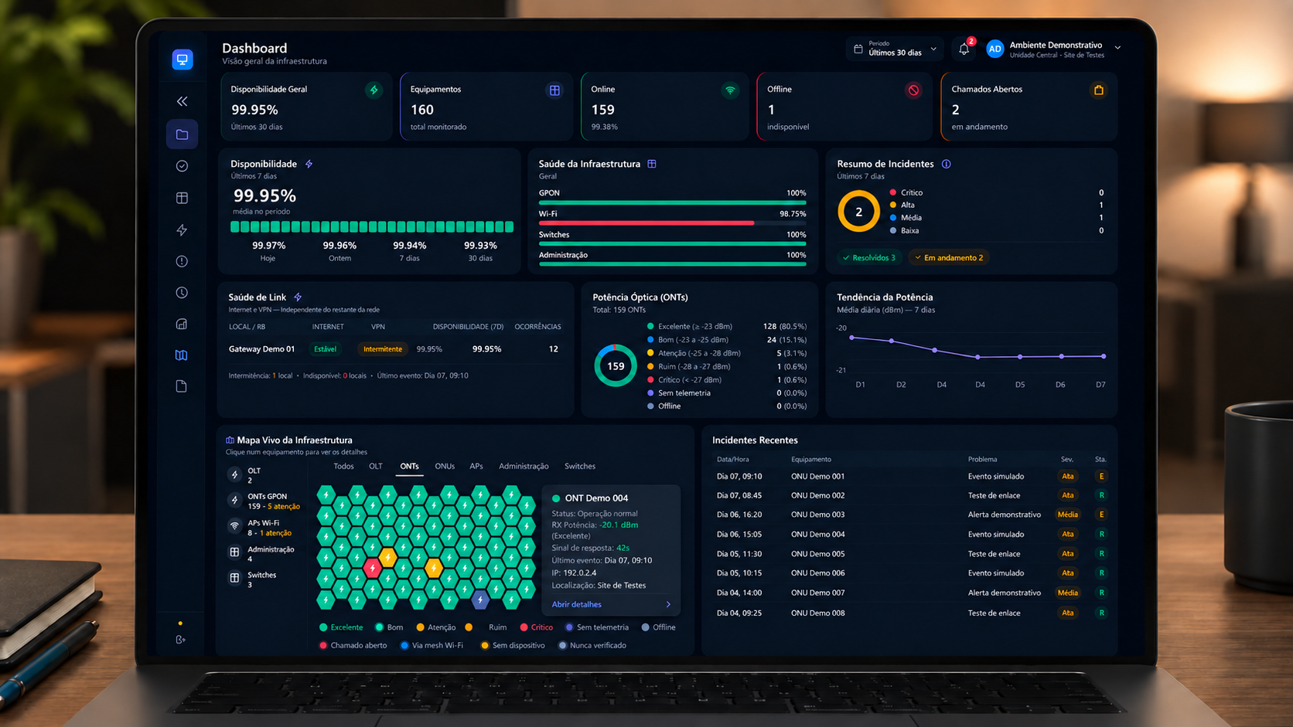Select the Todos map tab
This screenshot has width=1293, height=727.
(x=343, y=466)
